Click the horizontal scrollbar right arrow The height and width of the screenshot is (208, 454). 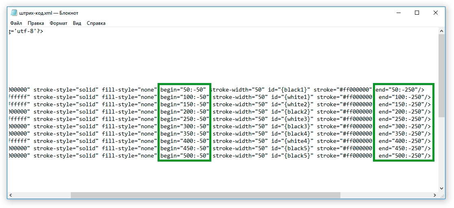(x=435, y=195)
